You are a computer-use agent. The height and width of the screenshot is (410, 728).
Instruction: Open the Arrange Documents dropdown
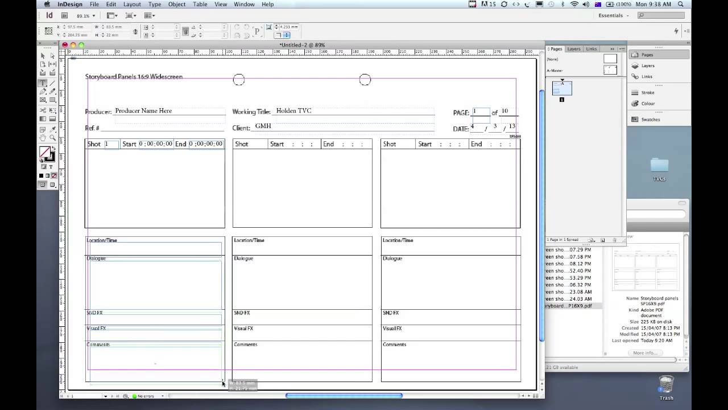150,16
